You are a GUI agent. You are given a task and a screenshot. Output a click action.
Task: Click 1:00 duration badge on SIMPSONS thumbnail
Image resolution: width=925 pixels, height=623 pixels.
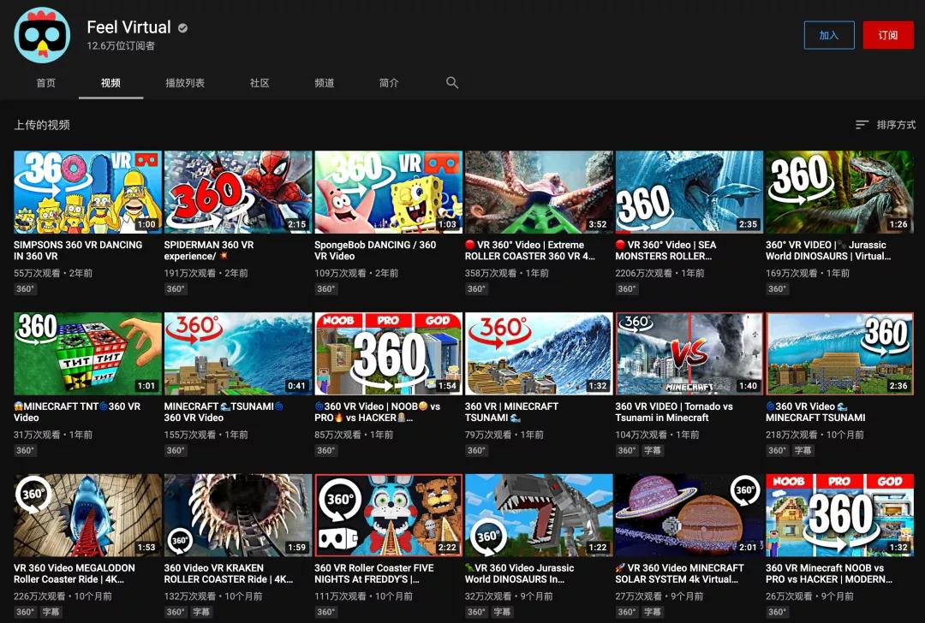[146, 224]
